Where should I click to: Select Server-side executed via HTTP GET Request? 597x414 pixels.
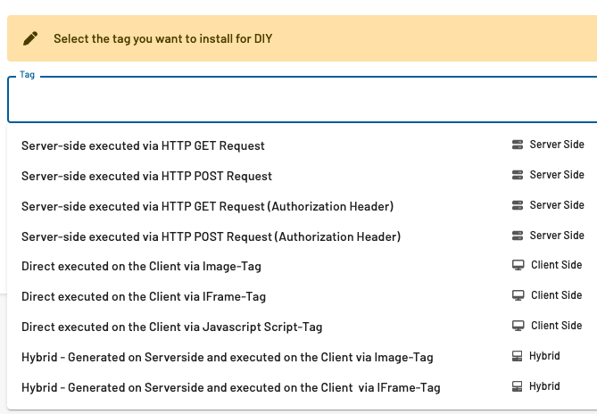(x=303, y=145)
